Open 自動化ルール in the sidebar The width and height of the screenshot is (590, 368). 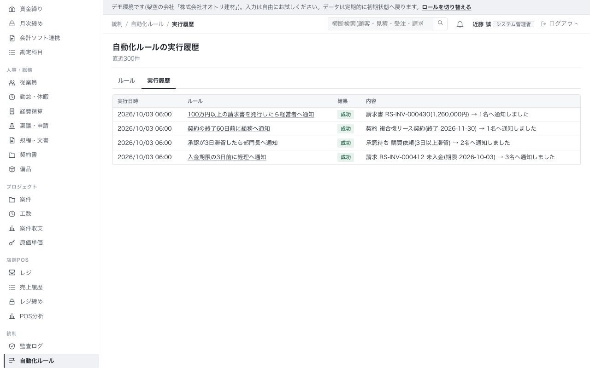pos(51,361)
